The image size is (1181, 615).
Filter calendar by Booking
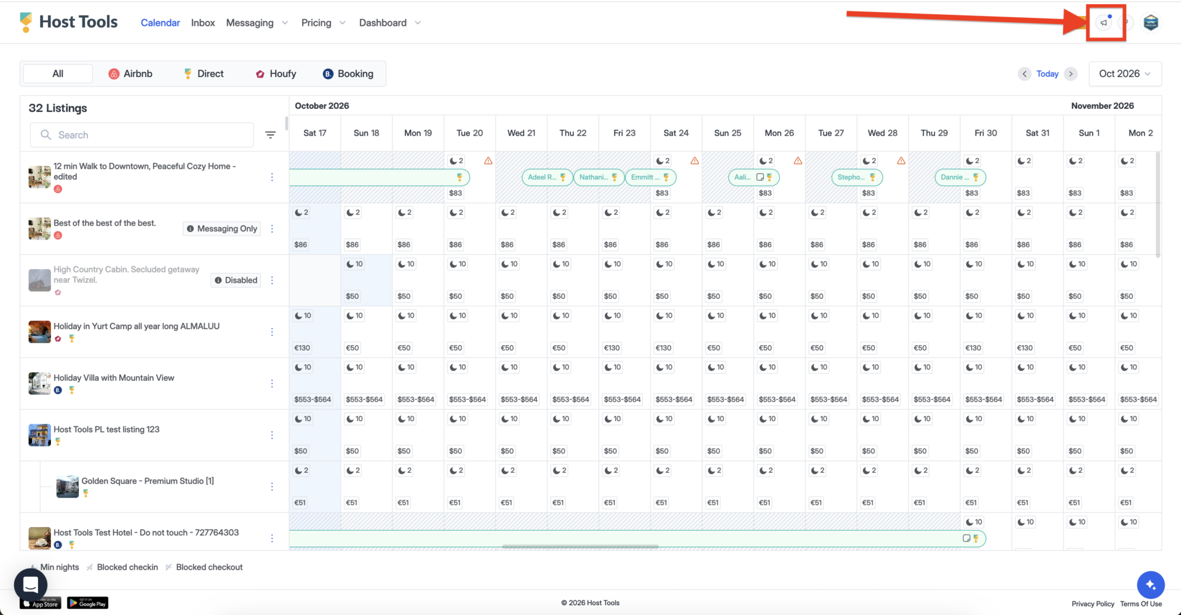(x=348, y=74)
